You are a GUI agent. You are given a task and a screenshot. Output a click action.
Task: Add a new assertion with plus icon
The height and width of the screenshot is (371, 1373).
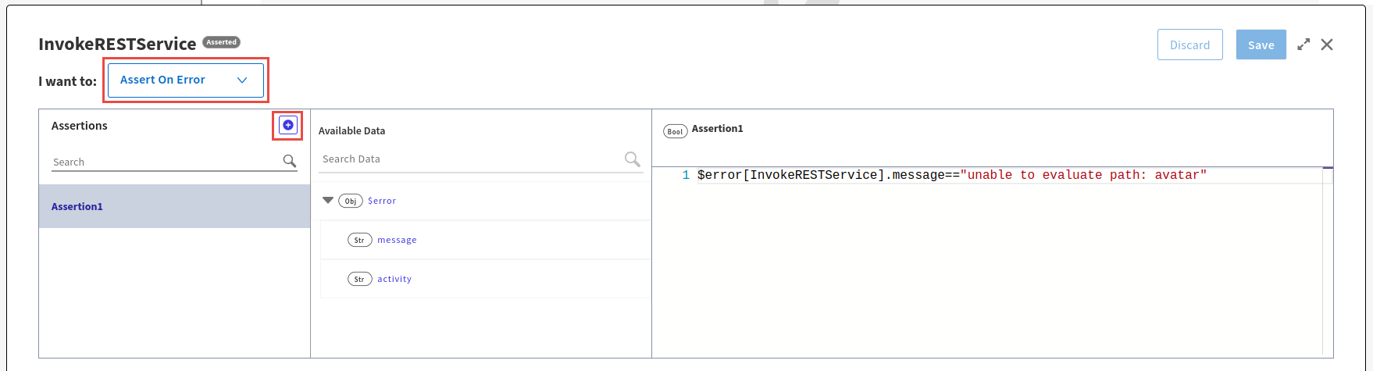pos(288,125)
